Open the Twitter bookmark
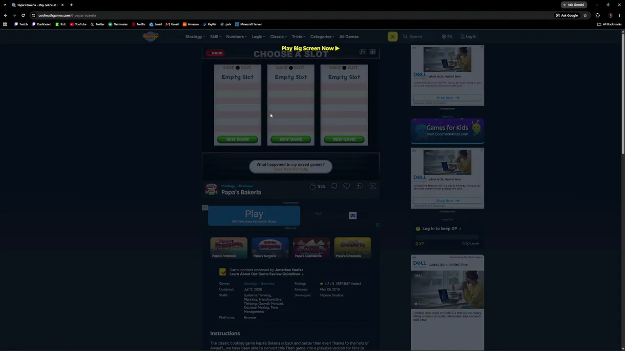Viewport: 625px width, 351px height. 98,24
